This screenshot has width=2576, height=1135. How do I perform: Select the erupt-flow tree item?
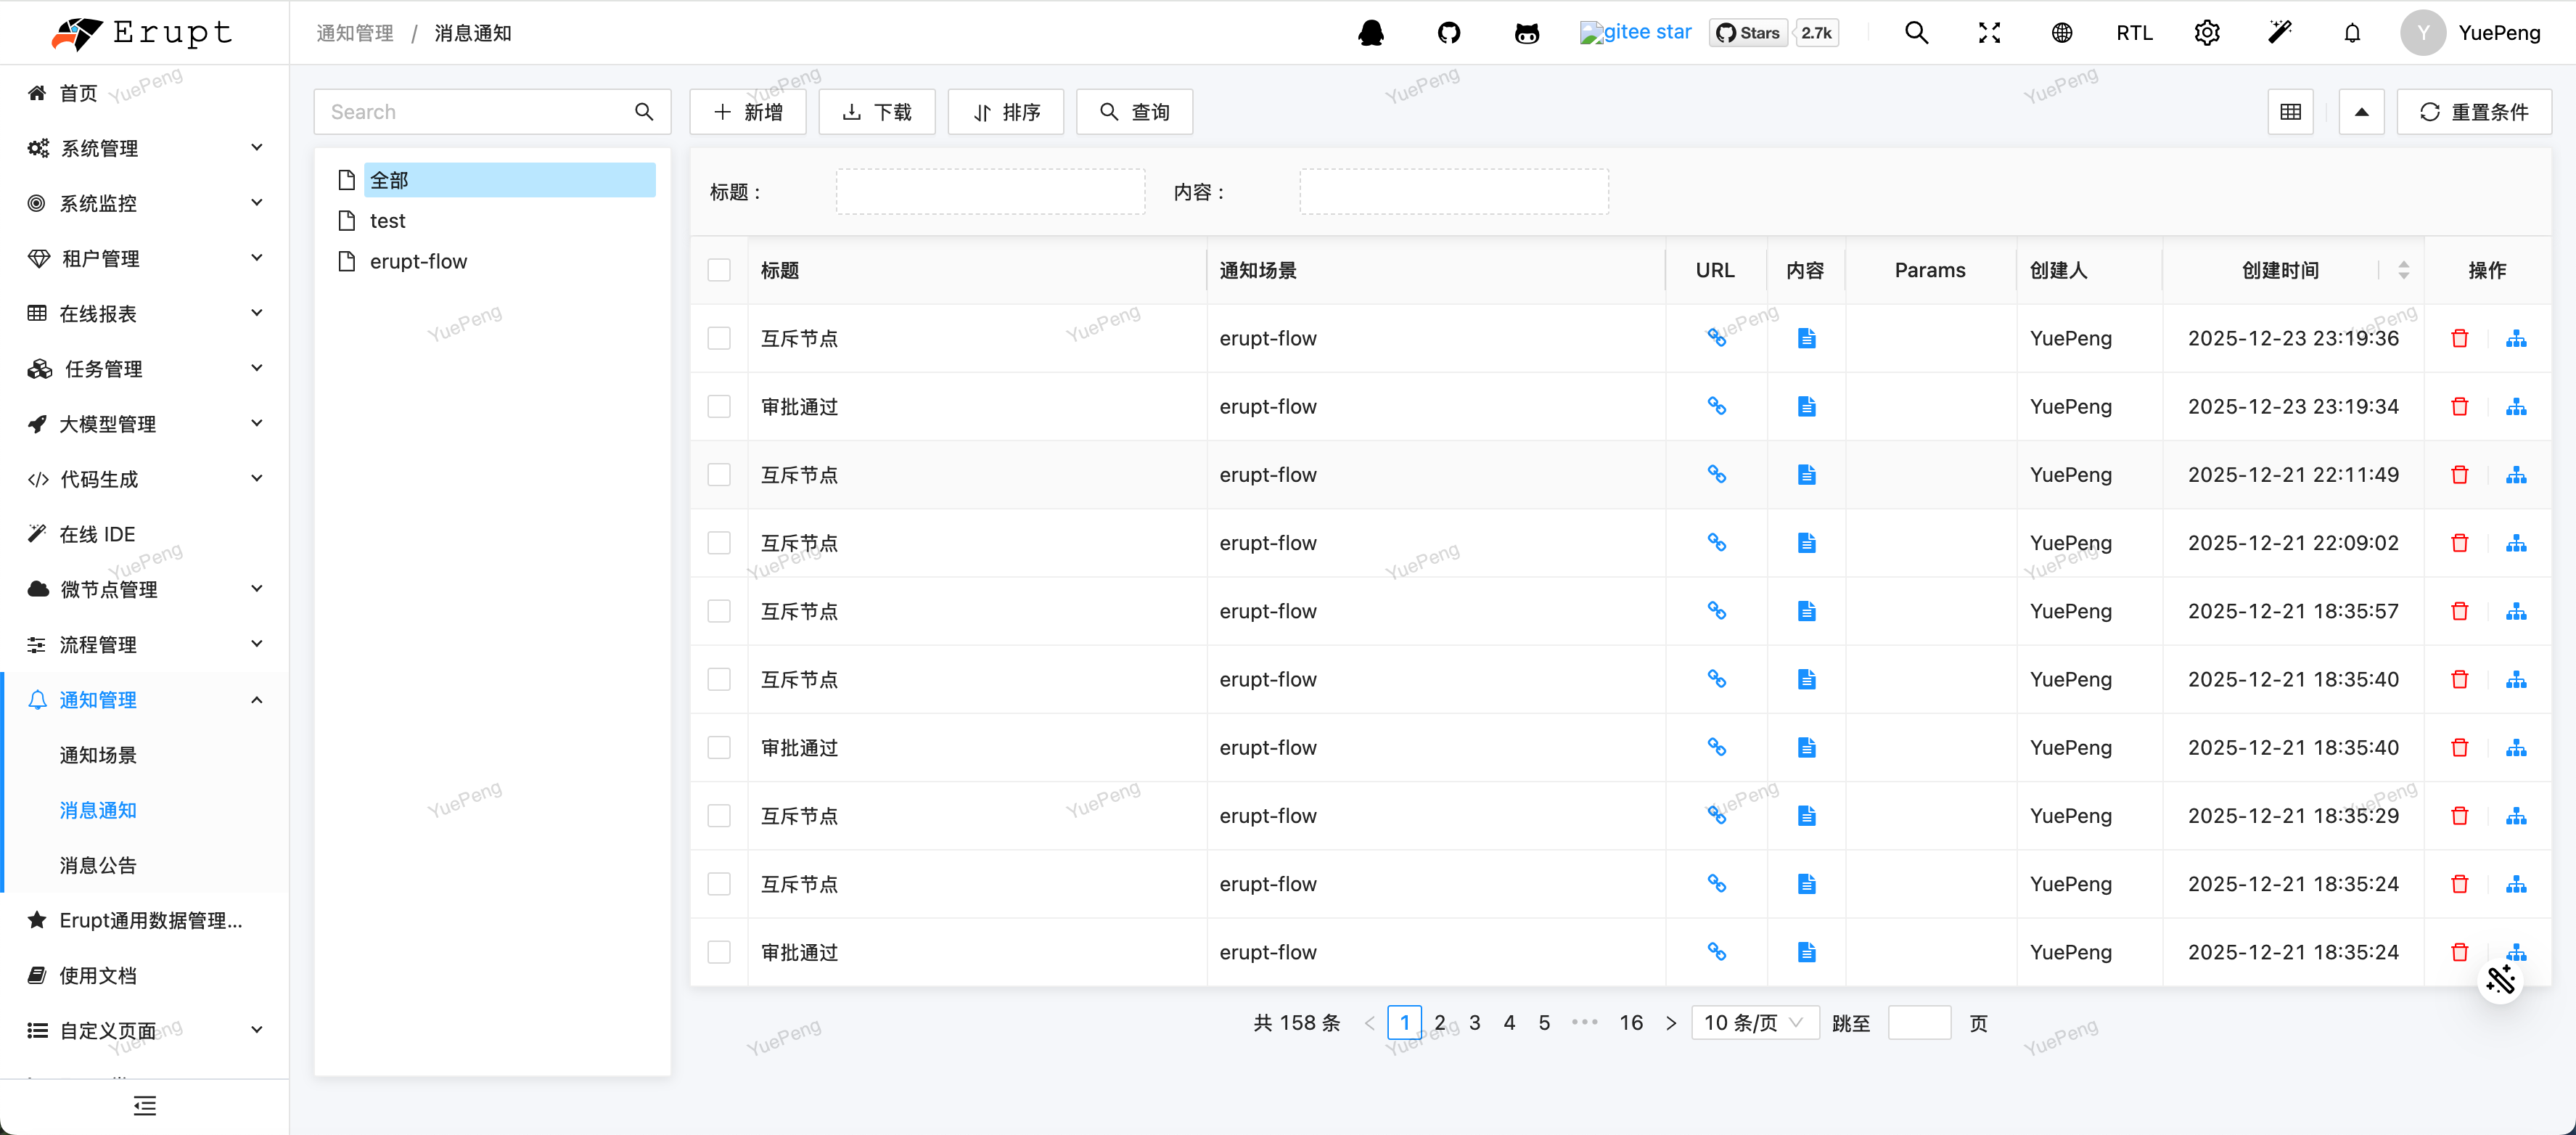coord(418,262)
